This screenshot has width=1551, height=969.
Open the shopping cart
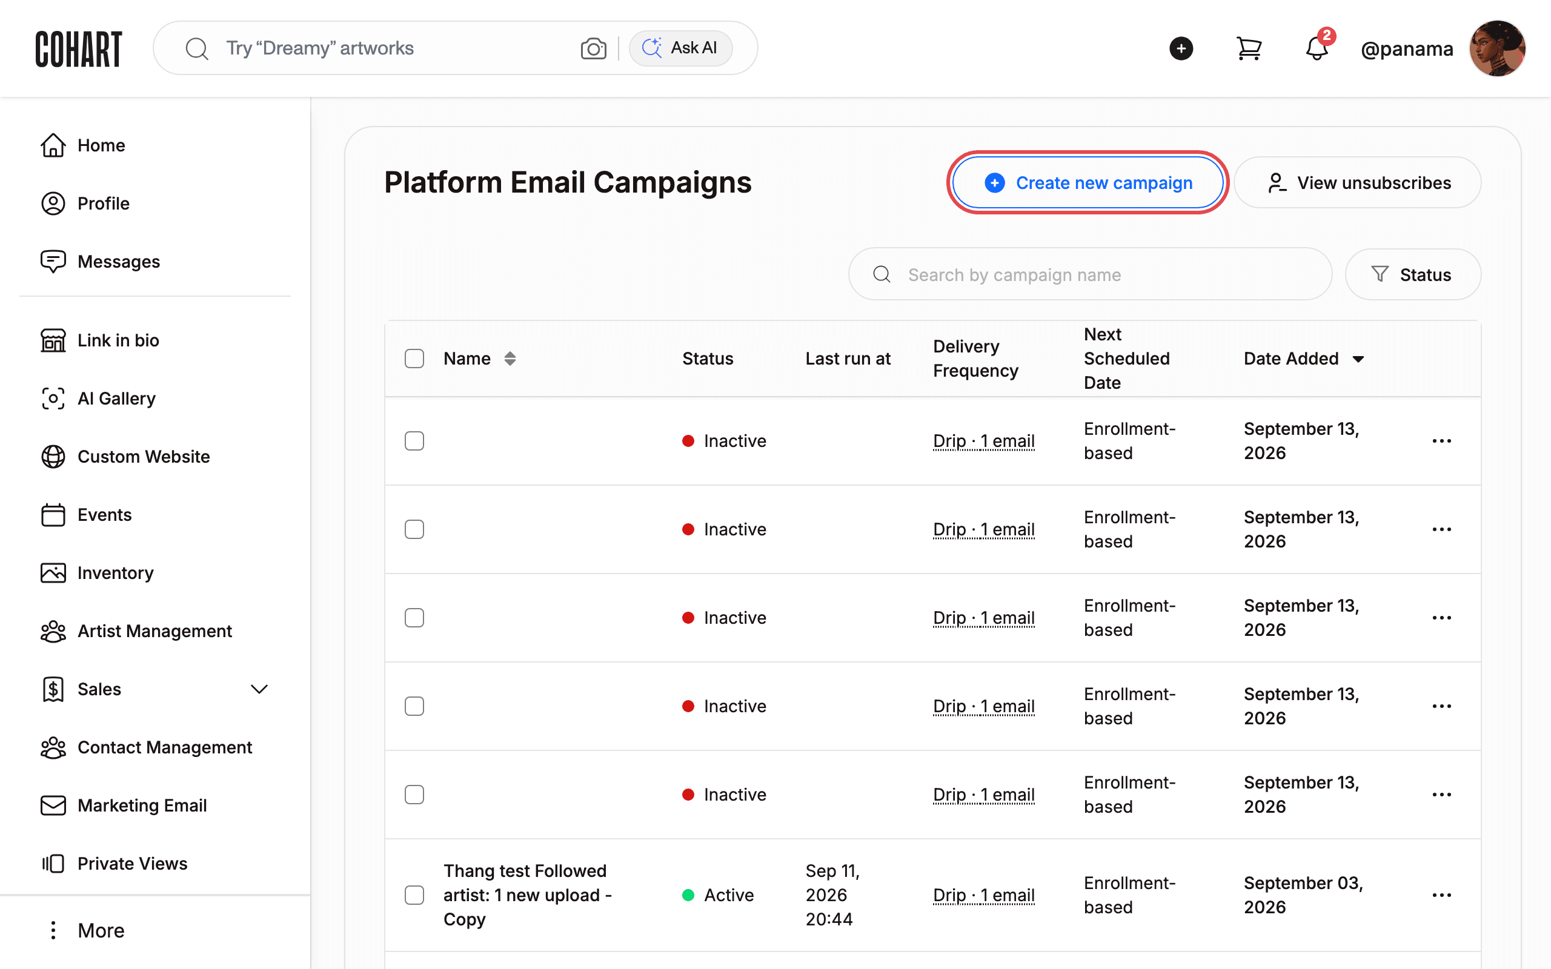[x=1249, y=48]
